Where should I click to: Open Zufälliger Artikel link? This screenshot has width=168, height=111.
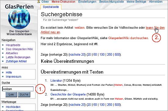[x=16, y=61]
